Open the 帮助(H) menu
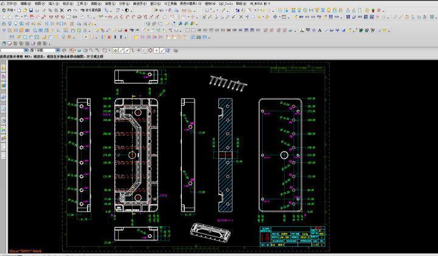Image resolution: width=438 pixels, height=256 pixels. [x=241, y=4]
